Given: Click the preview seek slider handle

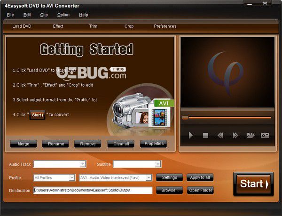Looking at the screenshot, I should pyautogui.click(x=185, y=118).
